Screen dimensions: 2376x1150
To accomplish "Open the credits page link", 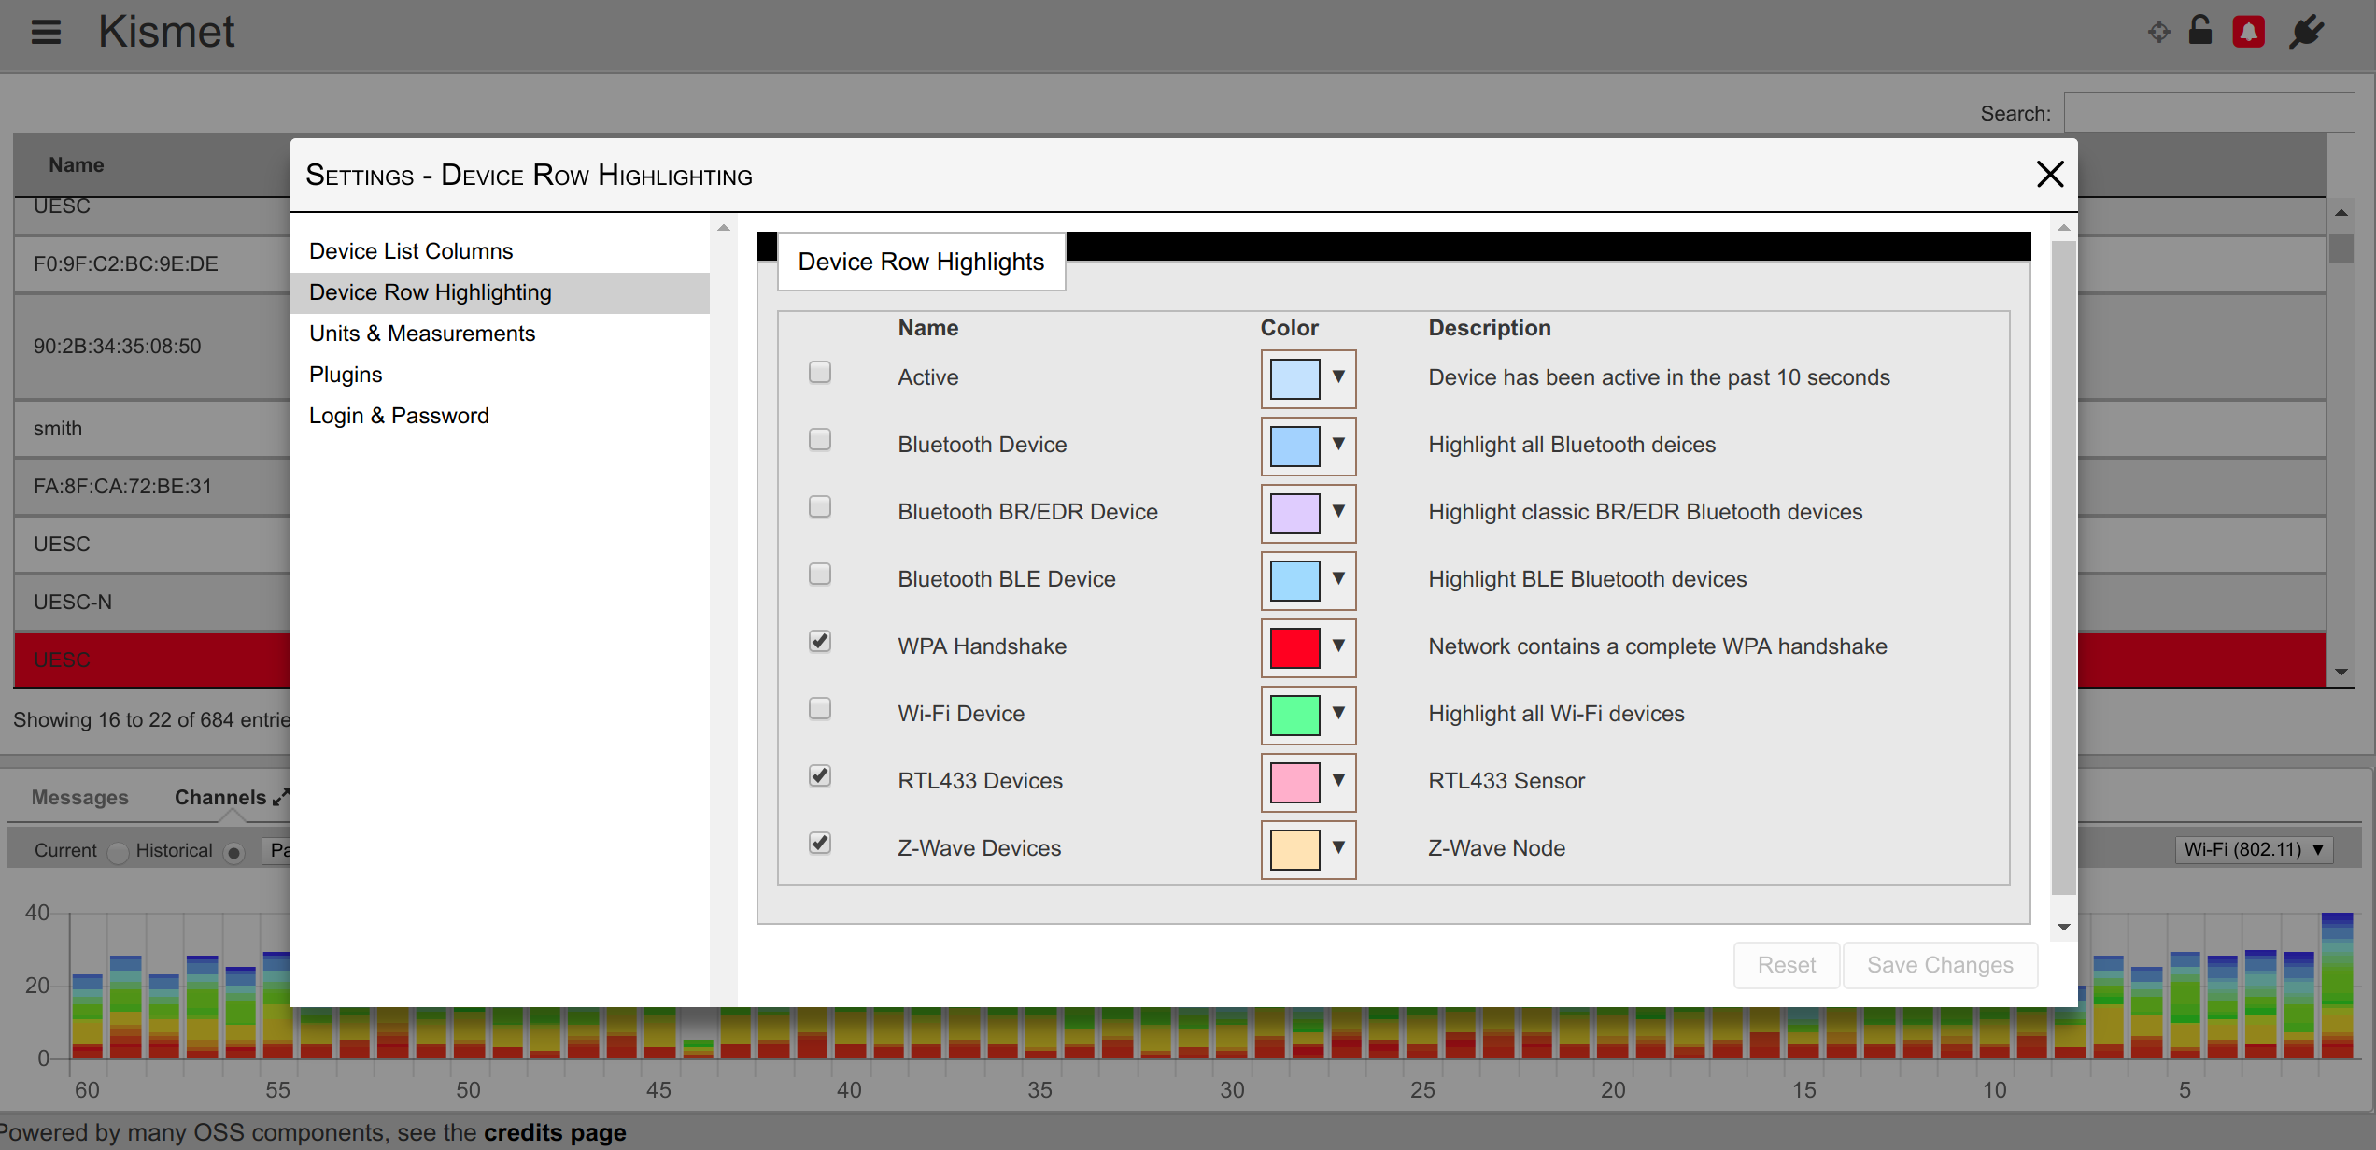I will coord(555,1132).
